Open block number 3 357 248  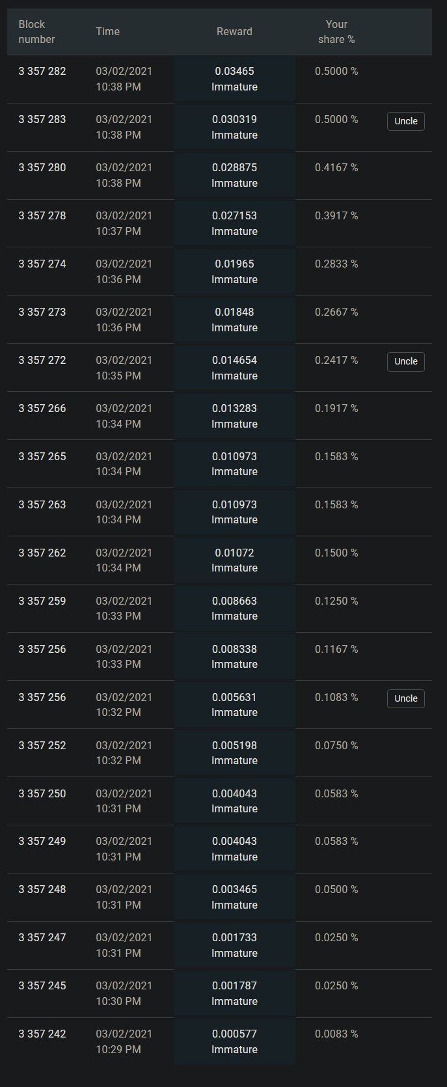[x=42, y=890]
